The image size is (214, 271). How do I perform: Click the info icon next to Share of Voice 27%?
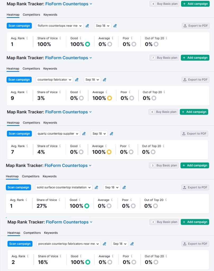pos(59,200)
